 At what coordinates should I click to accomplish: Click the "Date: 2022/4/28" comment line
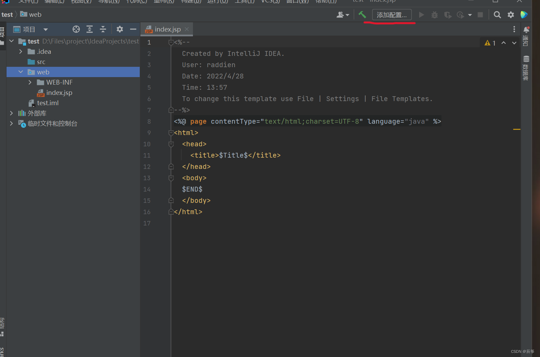(x=213, y=76)
